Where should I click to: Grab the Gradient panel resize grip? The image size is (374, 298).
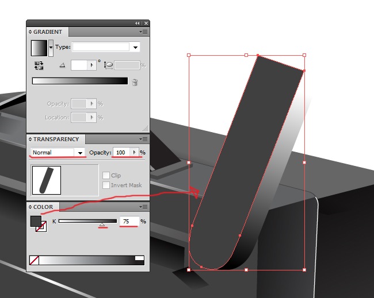point(146,129)
